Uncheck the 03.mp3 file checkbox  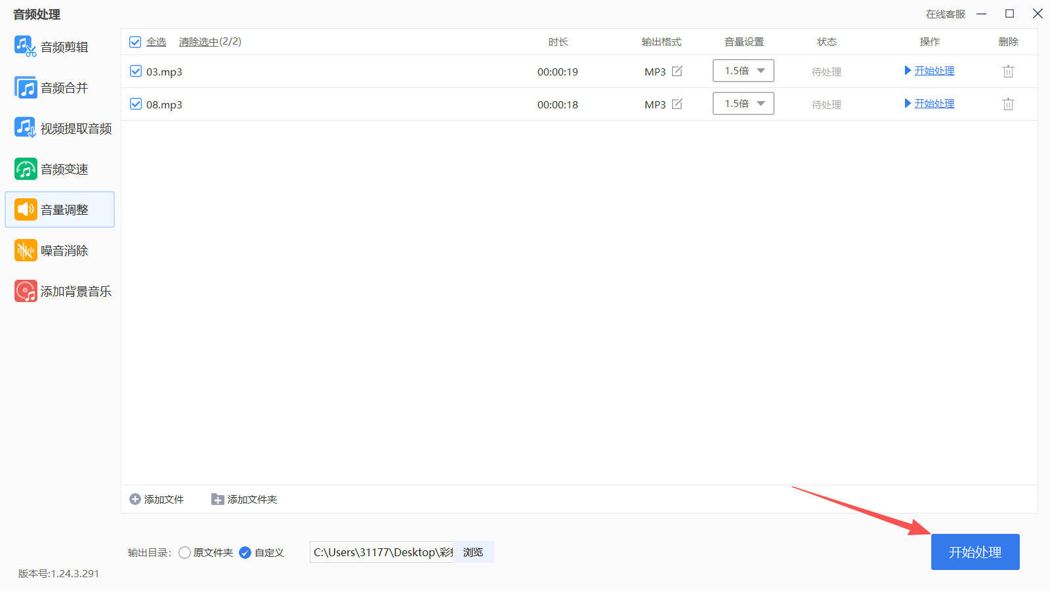pyautogui.click(x=136, y=71)
